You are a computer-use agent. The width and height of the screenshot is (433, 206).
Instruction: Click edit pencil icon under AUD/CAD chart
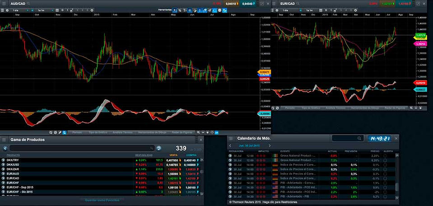point(60,132)
